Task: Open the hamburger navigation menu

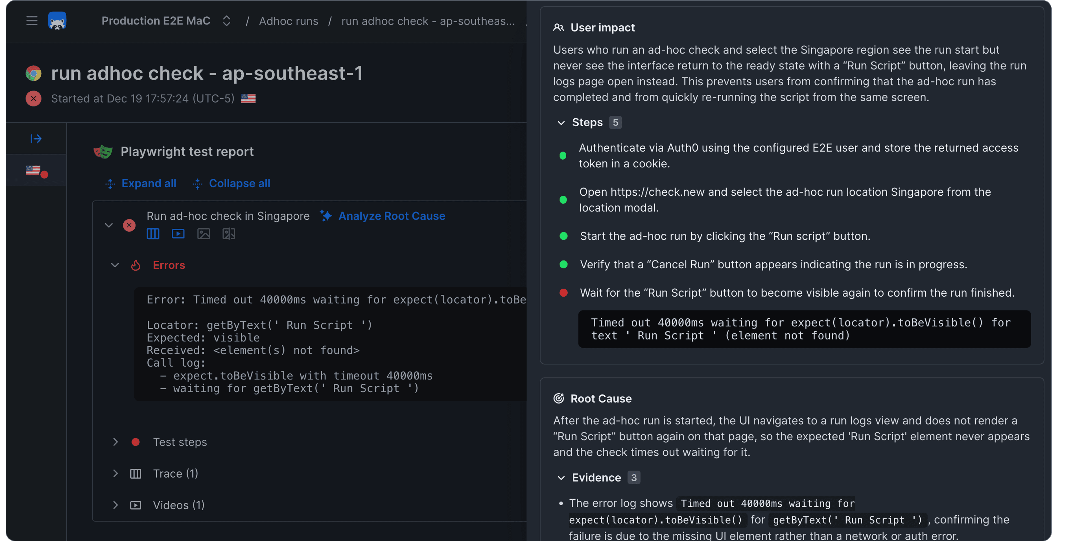Action: [32, 21]
